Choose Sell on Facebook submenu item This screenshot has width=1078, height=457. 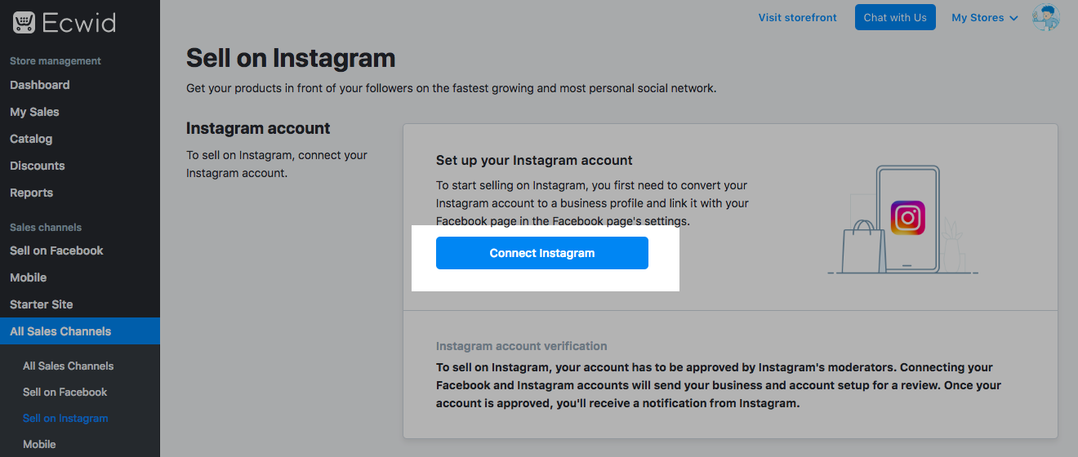point(65,393)
